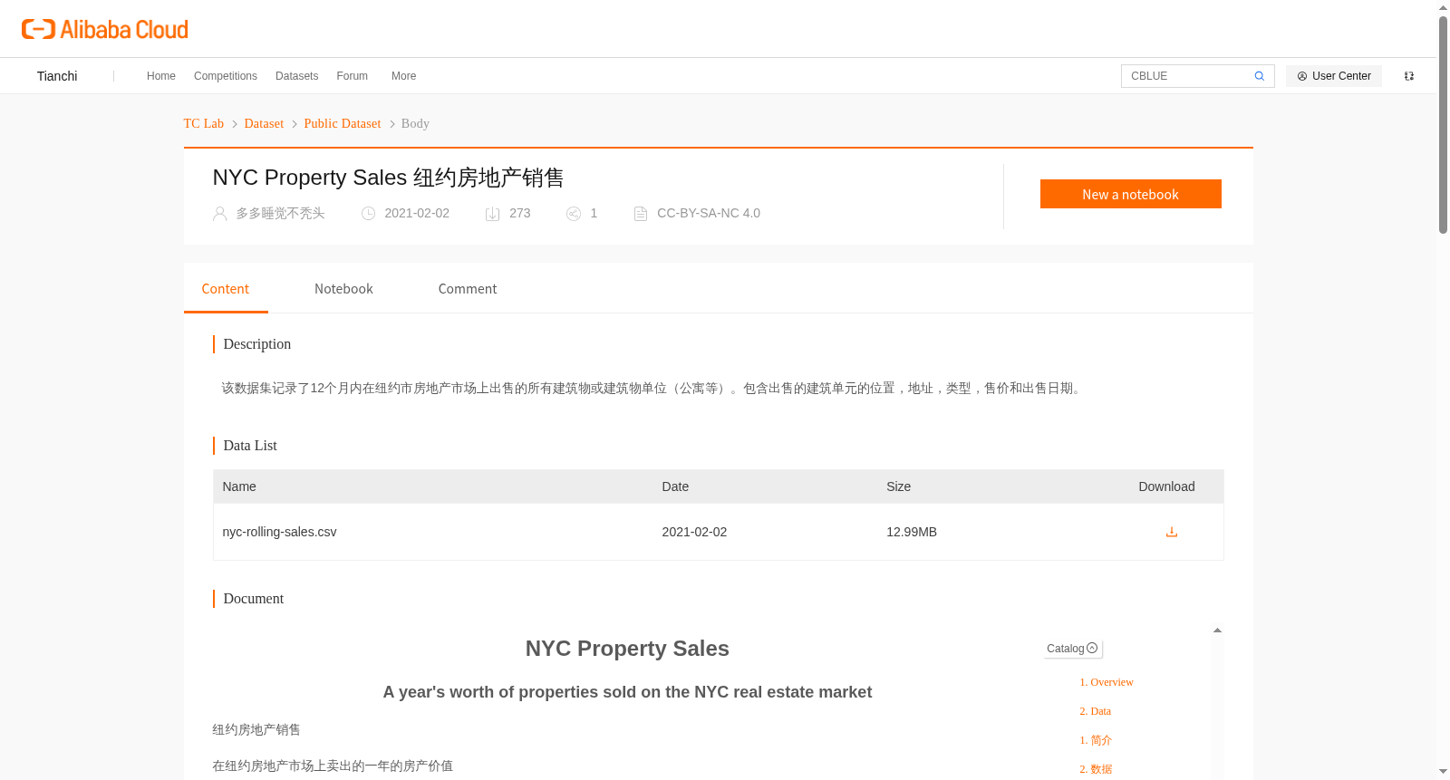Download nyc-rolling-sales.csv via download icon

[x=1171, y=532]
